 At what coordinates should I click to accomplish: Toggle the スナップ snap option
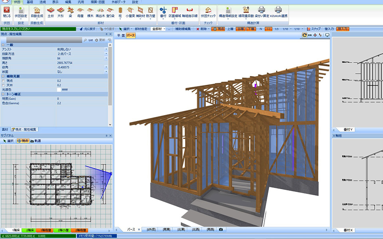(x=314, y=29)
